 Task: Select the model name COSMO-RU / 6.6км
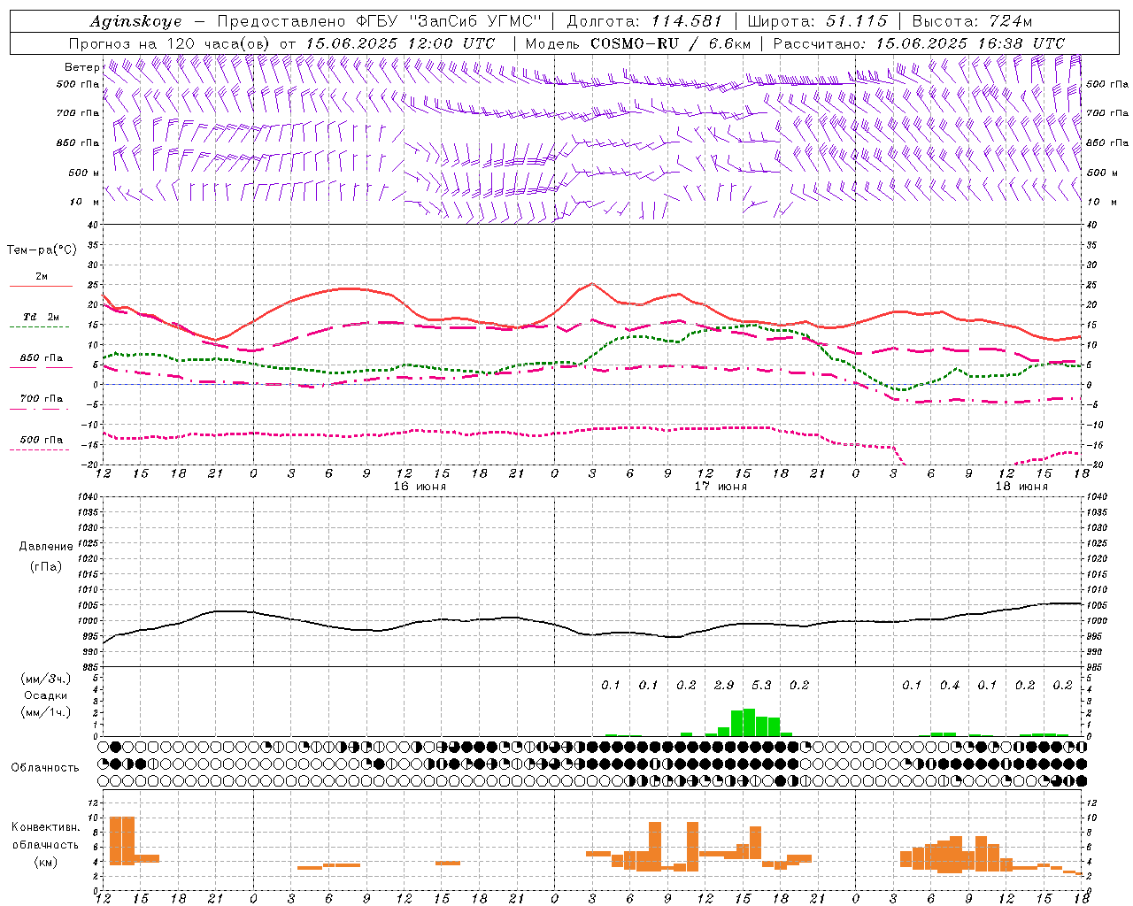click(671, 43)
